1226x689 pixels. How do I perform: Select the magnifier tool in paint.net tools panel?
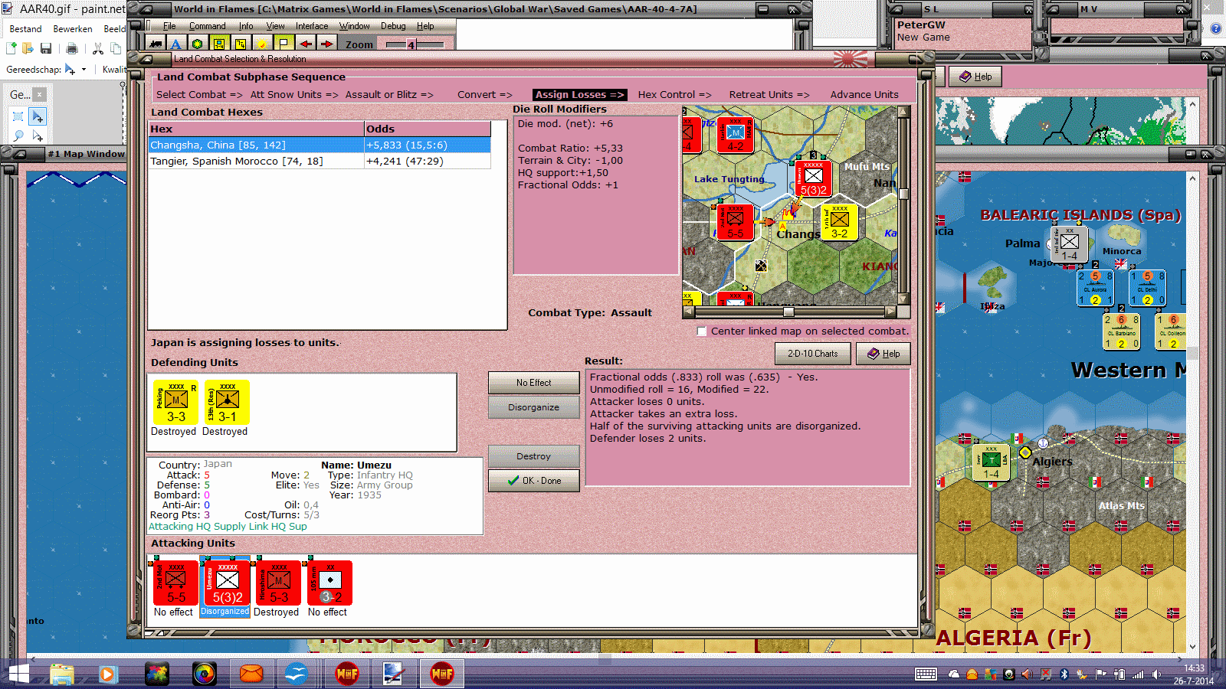click(x=19, y=134)
